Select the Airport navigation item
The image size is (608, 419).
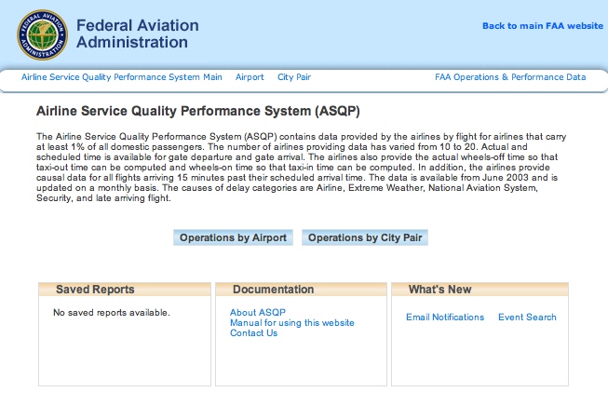click(x=250, y=77)
